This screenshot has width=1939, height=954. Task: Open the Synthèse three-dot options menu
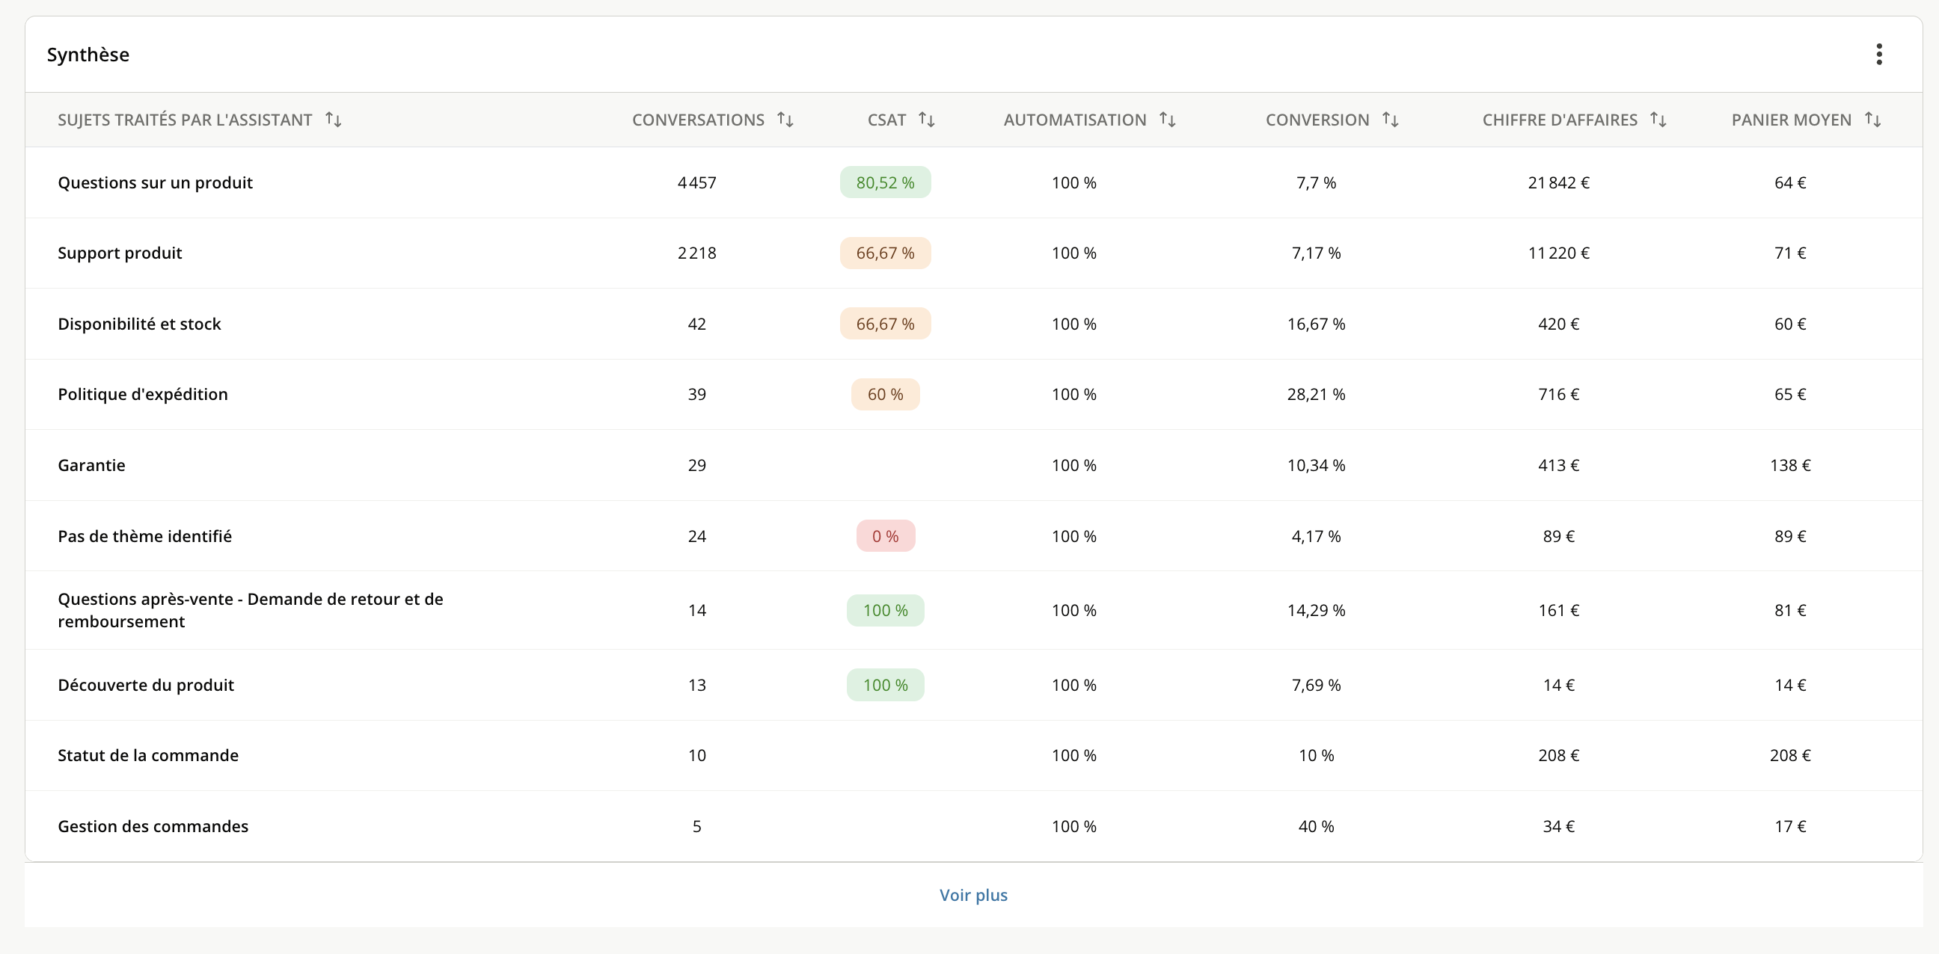click(x=1879, y=54)
